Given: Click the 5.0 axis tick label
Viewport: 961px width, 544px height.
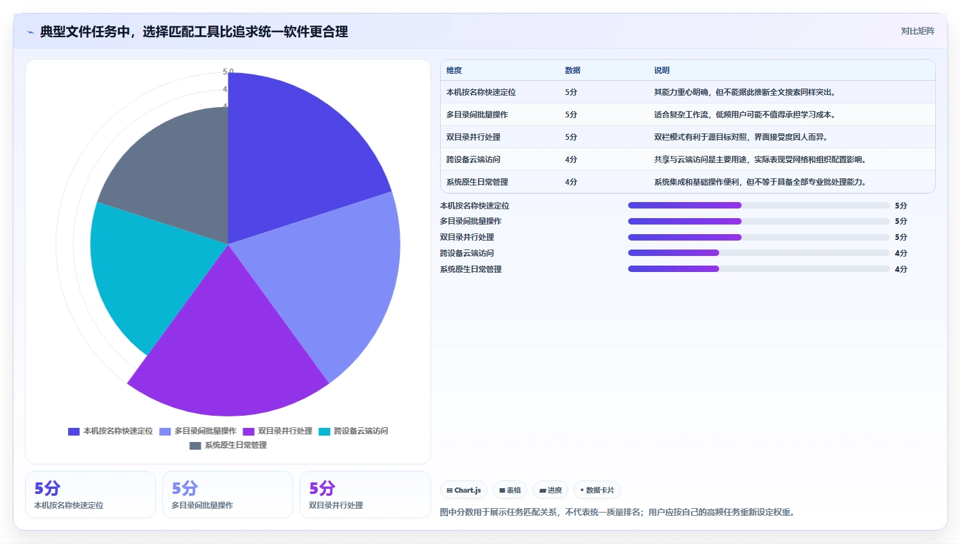Looking at the screenshot, I should (x=228, y=72).
